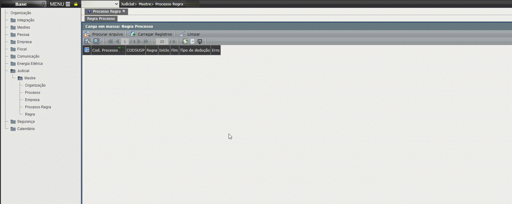Click the magnifying glass search icon in grid toolbar
The height and width of the screenshot is (204, 512).
click(96, 41)
